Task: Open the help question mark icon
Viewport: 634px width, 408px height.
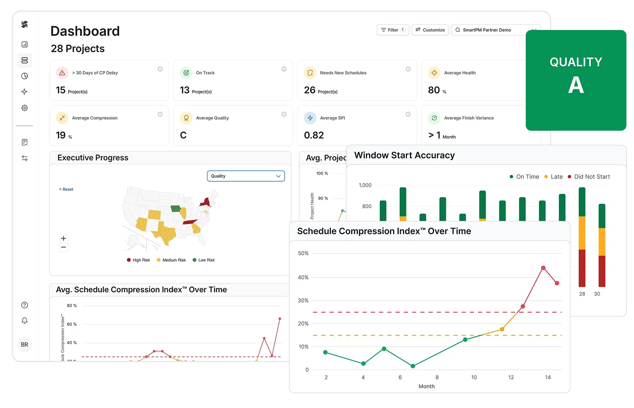Action: pyautogui.click(x=24, y=305)
